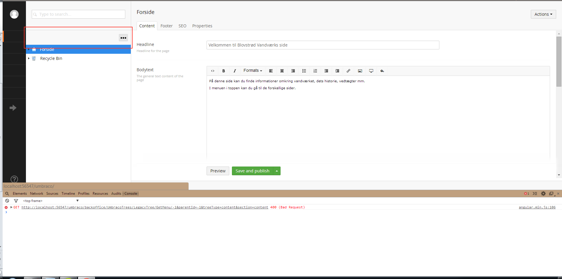Open the angular.min.js:106 source link

(x=537, y=207)
